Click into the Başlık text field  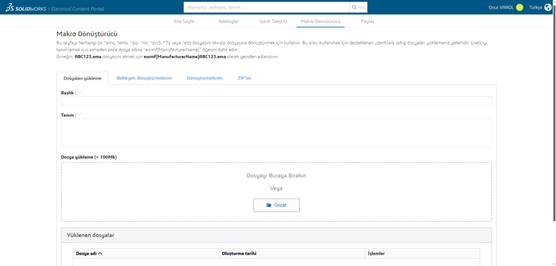pyautogui.click(x=276, y=101)
